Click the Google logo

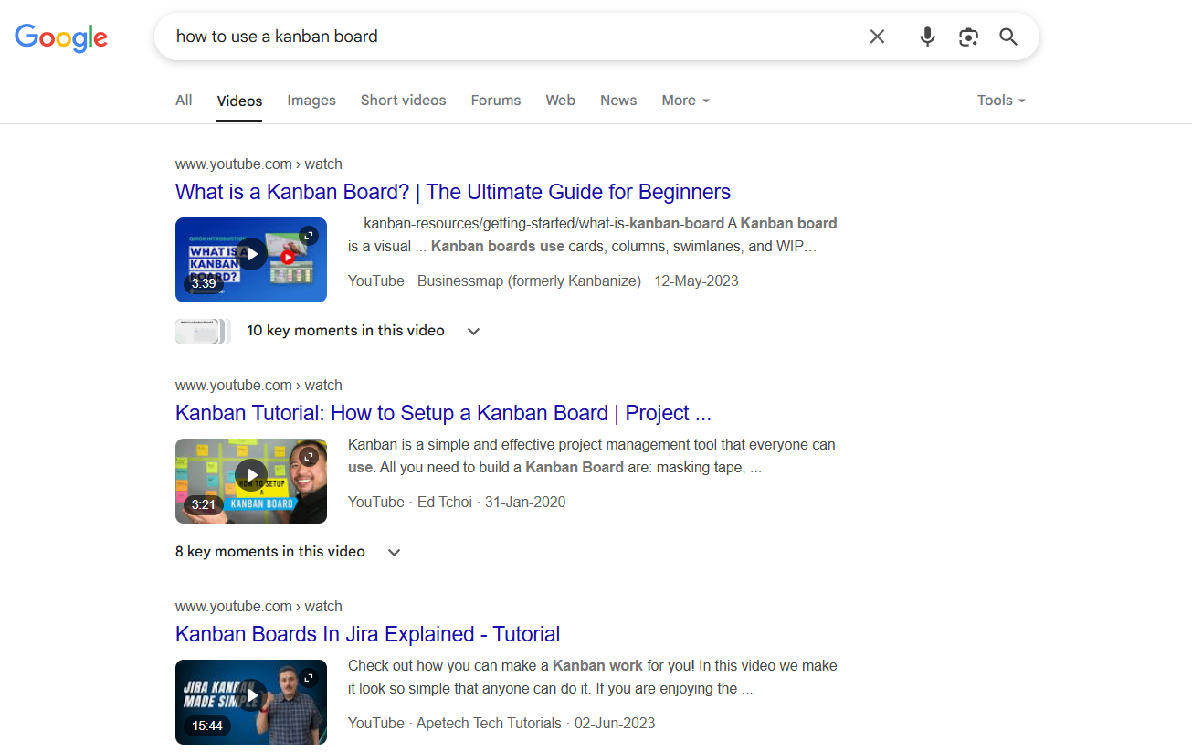(61, 37)
